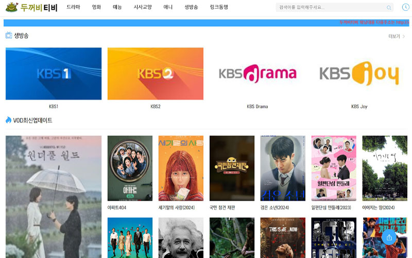Open the 예능 menu
The width and height of the screenshot is (412, 258).
click(117, 7)
